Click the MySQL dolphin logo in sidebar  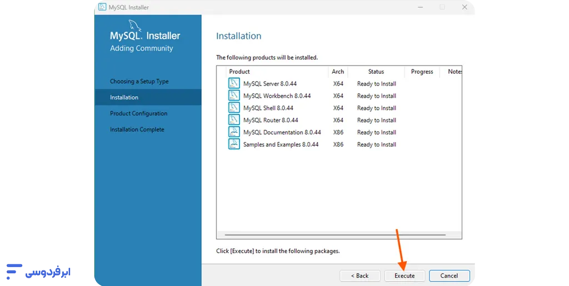tap(135, 26)
